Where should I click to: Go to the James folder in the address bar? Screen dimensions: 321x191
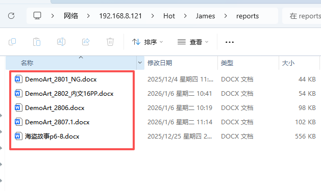coord(205,16)
